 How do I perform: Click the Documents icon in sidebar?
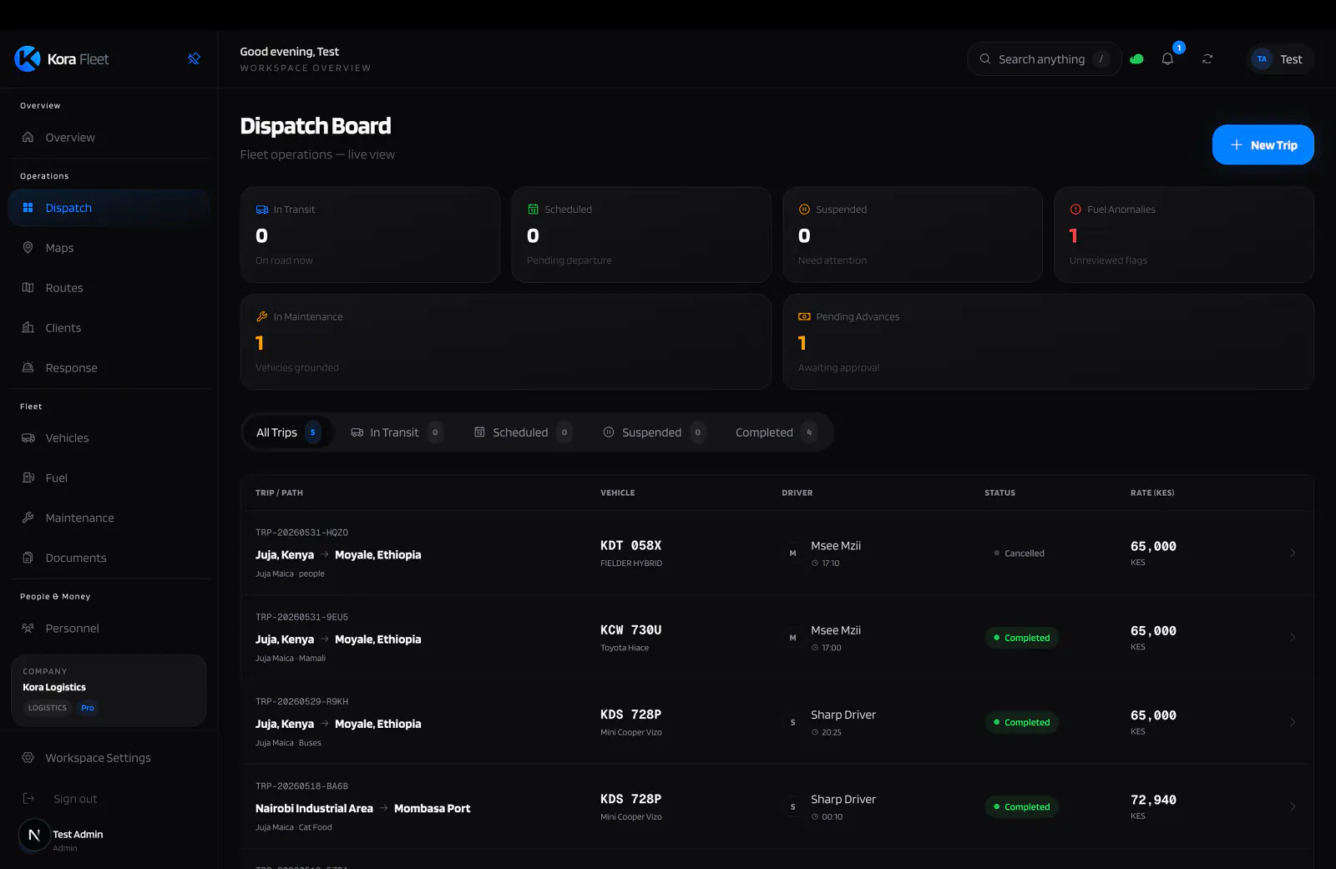click(28, 558)
